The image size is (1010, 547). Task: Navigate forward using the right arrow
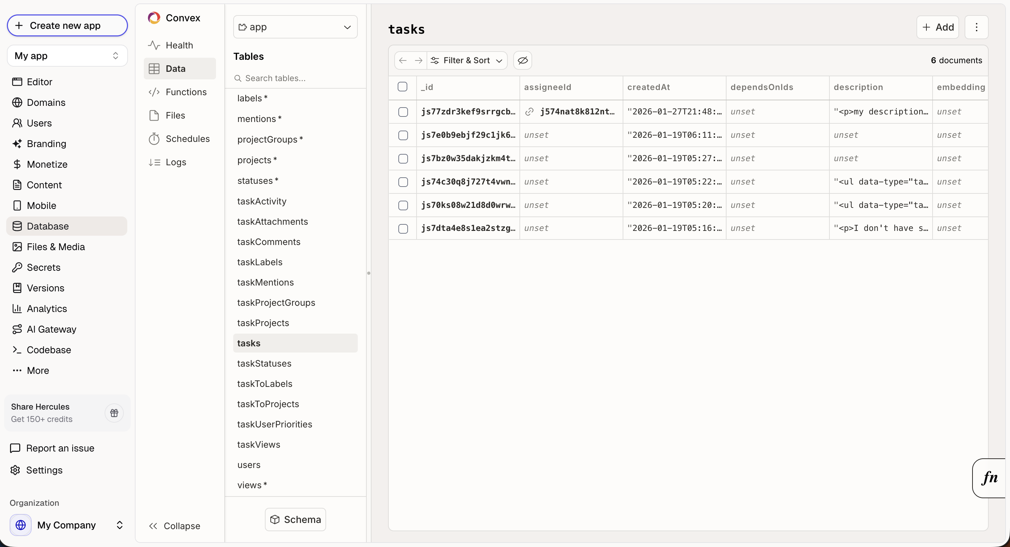419,60
